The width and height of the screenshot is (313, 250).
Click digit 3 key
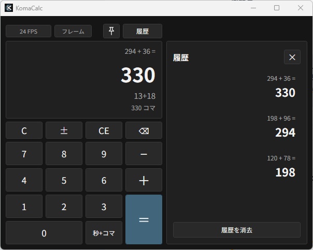[104, 207]
